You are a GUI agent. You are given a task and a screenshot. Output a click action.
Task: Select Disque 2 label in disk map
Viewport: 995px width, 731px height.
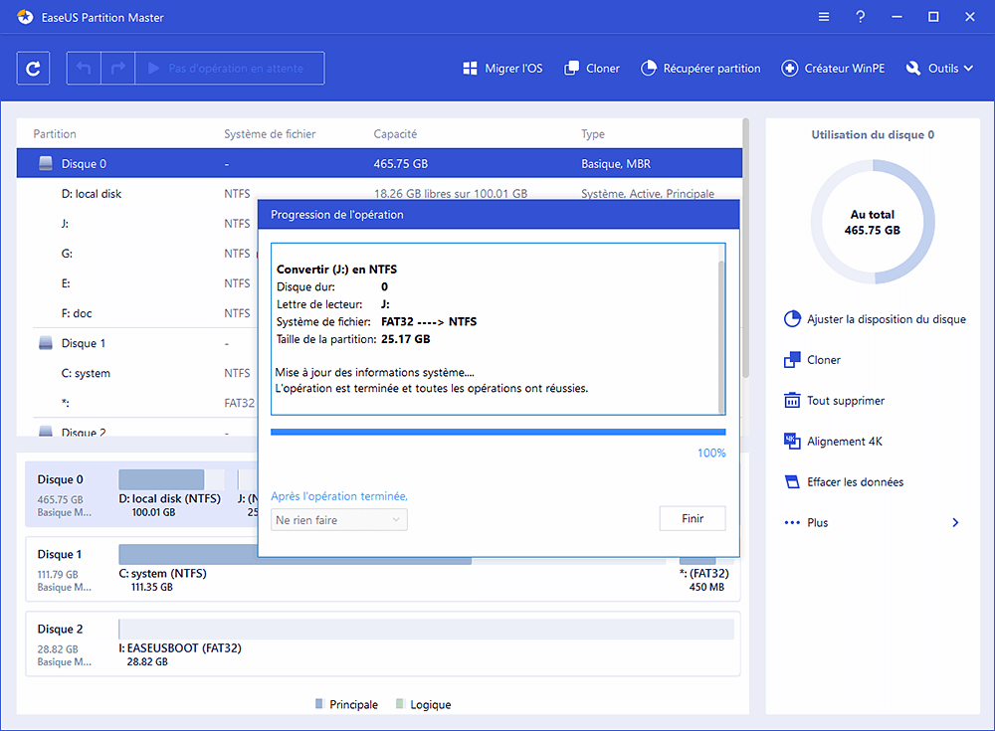(x=61, y=630)
